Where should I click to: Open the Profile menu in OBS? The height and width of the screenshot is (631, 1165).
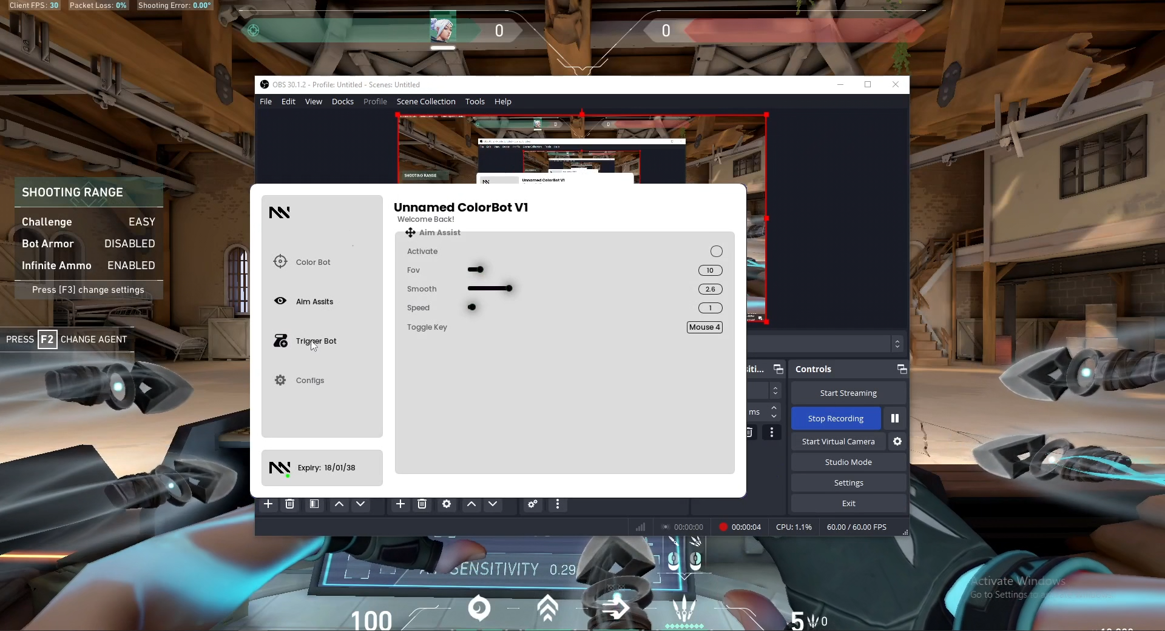[375, 101]
